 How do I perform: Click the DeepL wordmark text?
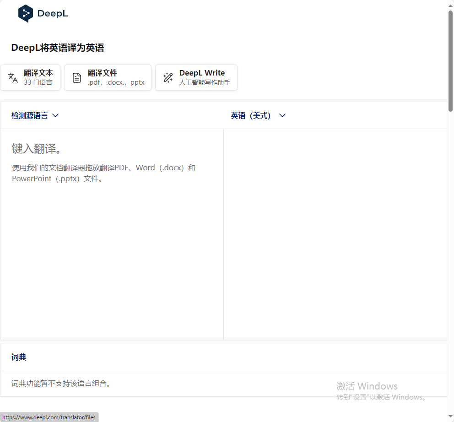coord(53,13)
